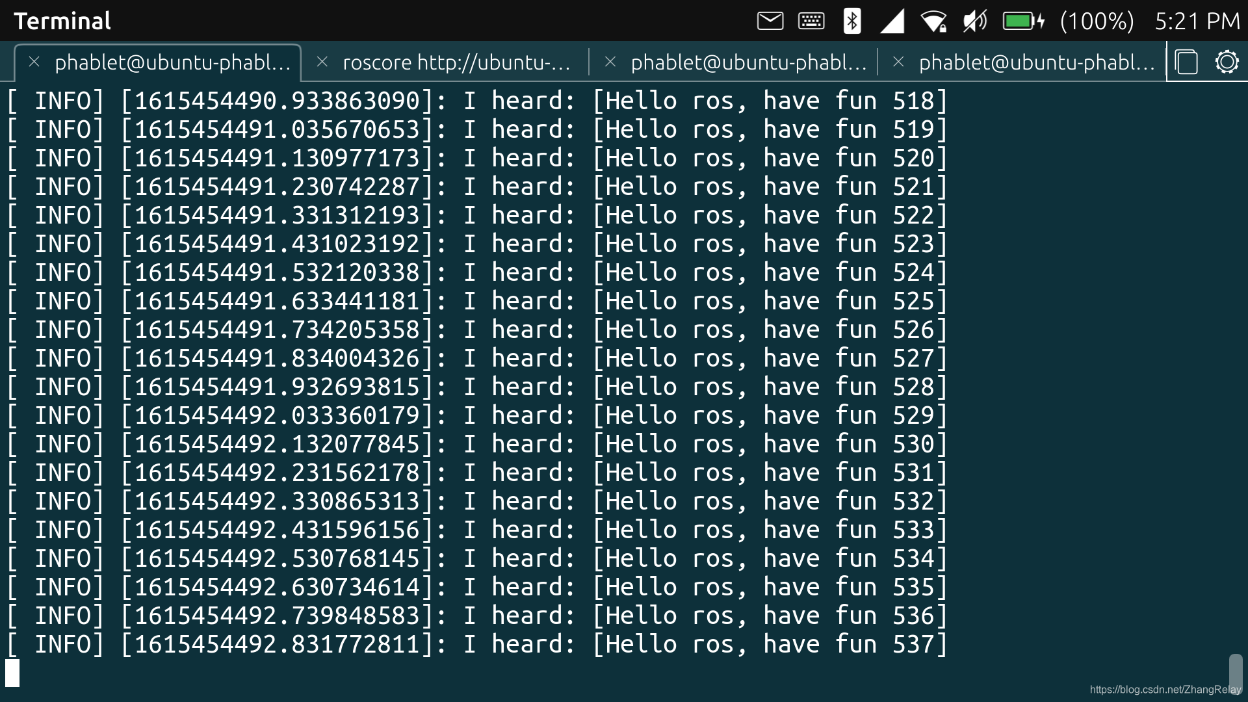Switch to the roscore http://ubuntu tab
The width and height of the screenshot is (1248, 702).
[x=456, y=62]
